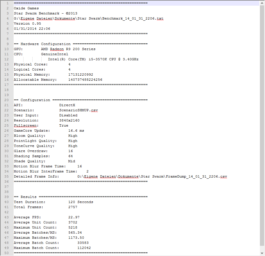Click the scrollbar up arrow
Screen dimensions: 265x256
click(x=262, y=3)
